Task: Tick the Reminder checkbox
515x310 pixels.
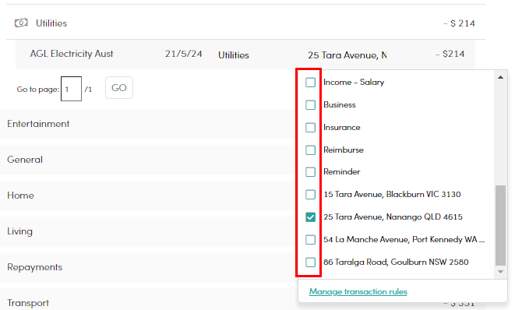Action: tap(310, 172)
